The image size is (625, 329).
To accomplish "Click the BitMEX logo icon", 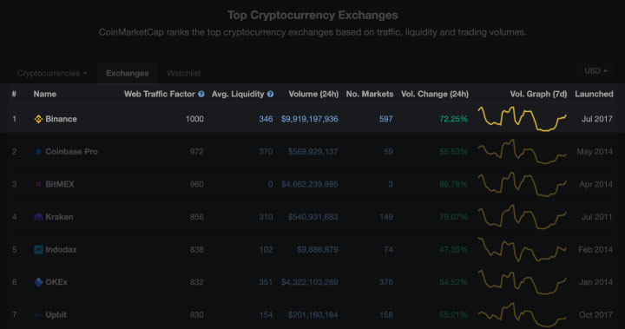I will click(x=38, y=184).
